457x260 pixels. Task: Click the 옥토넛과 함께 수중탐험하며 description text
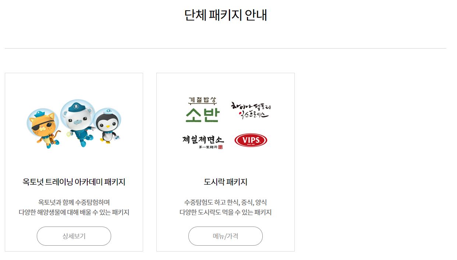pyautogui.click(x=74, y=202)
